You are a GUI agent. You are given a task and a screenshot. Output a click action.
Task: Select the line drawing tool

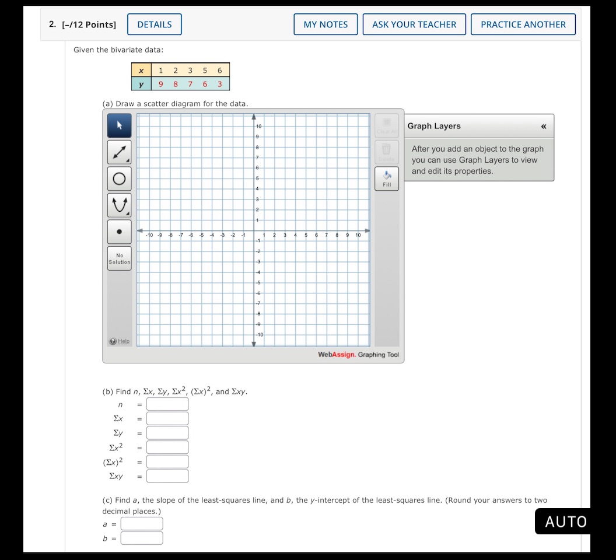(120, 152)
